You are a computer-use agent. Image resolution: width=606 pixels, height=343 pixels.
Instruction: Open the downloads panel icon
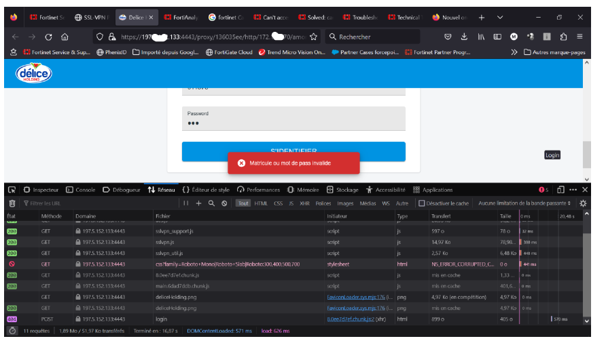pos(464,37)
